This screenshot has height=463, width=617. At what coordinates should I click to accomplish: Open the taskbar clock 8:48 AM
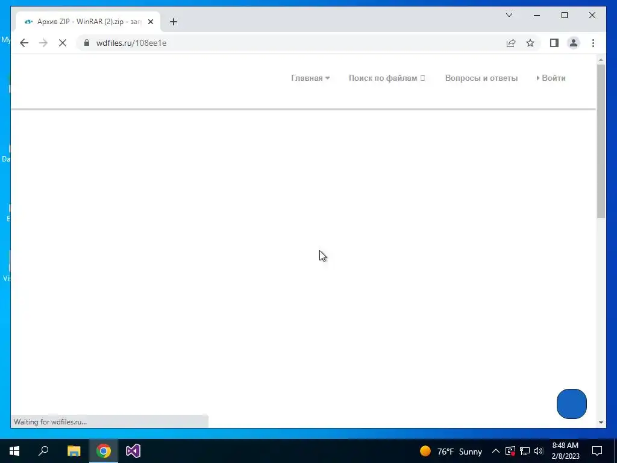[x=565, y=451]
